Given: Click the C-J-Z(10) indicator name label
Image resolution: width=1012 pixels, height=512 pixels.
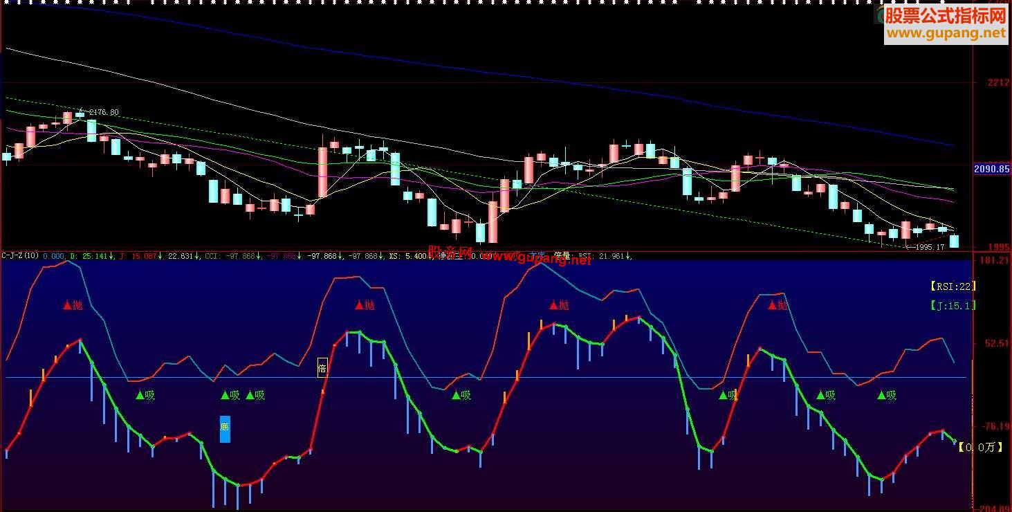Looking at the screenshot, I should [x=20, y=256].
